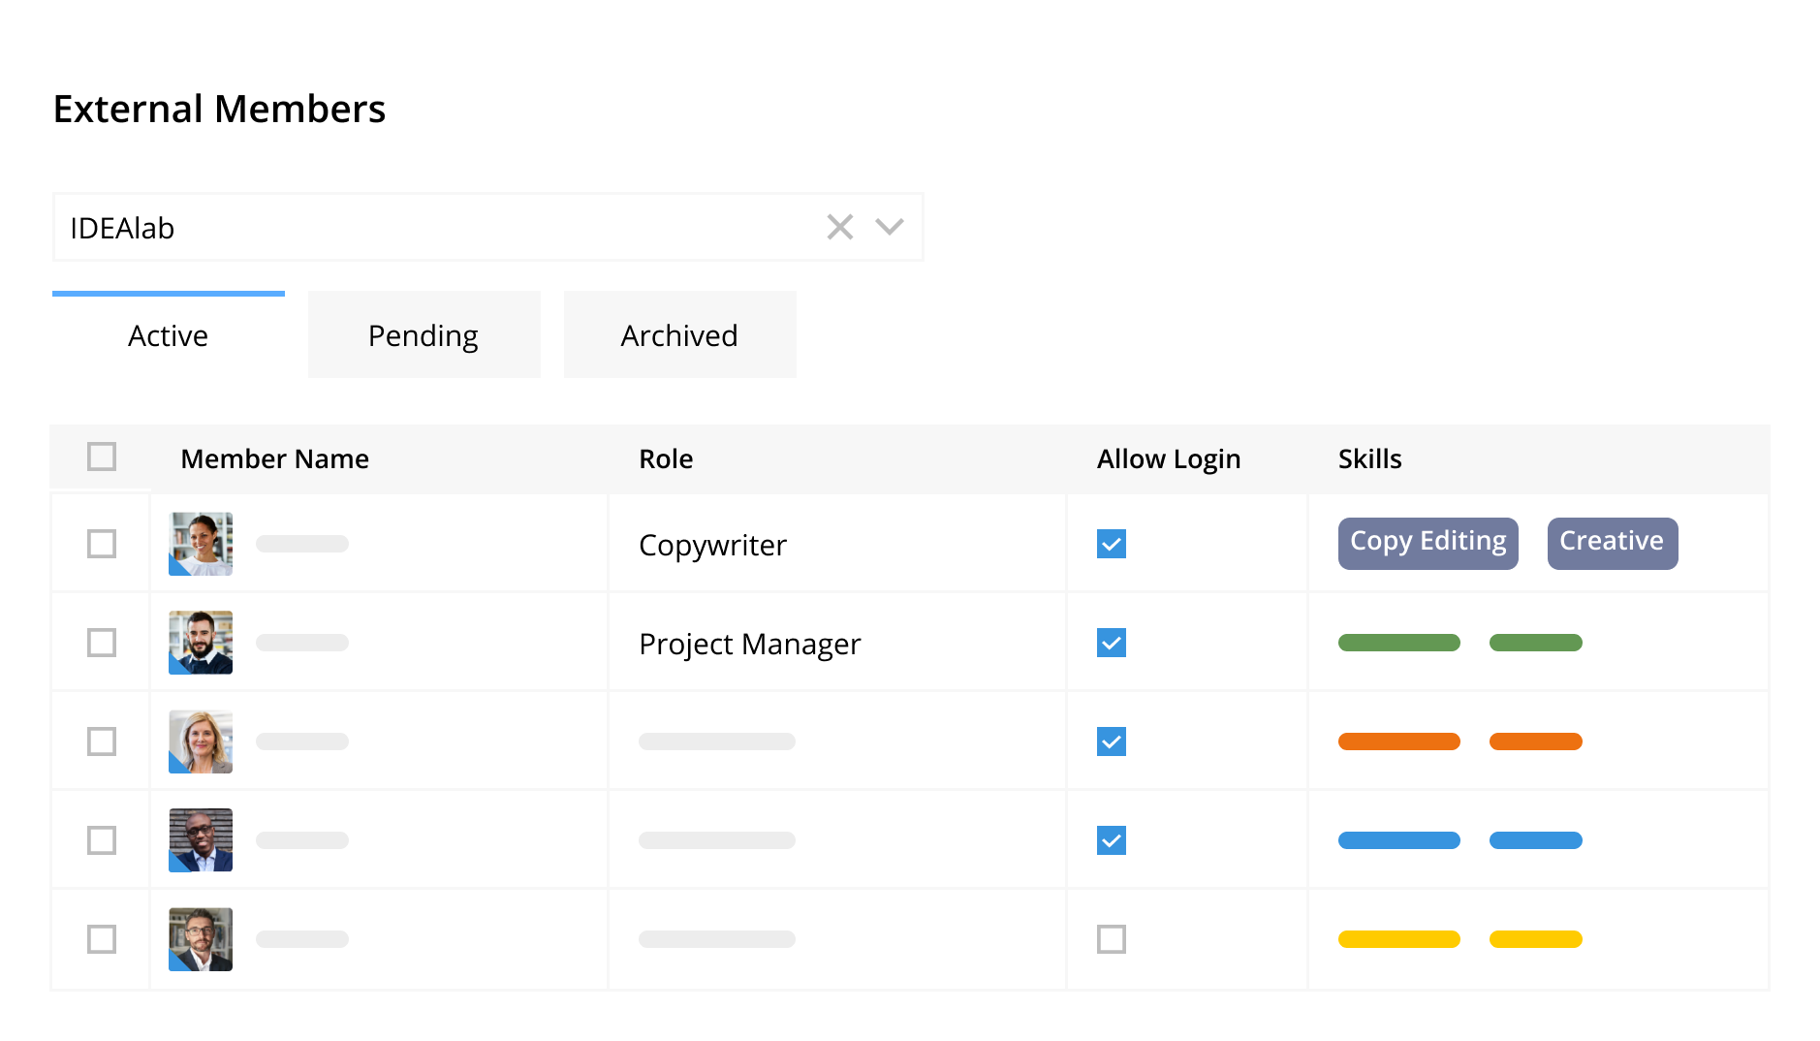Click a green skill pill in Project Manager row

pos(1398,643)
